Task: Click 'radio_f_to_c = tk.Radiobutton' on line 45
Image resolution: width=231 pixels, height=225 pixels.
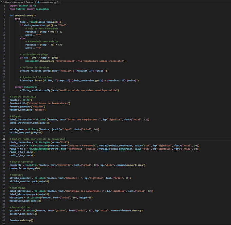Action: (29, 149)
